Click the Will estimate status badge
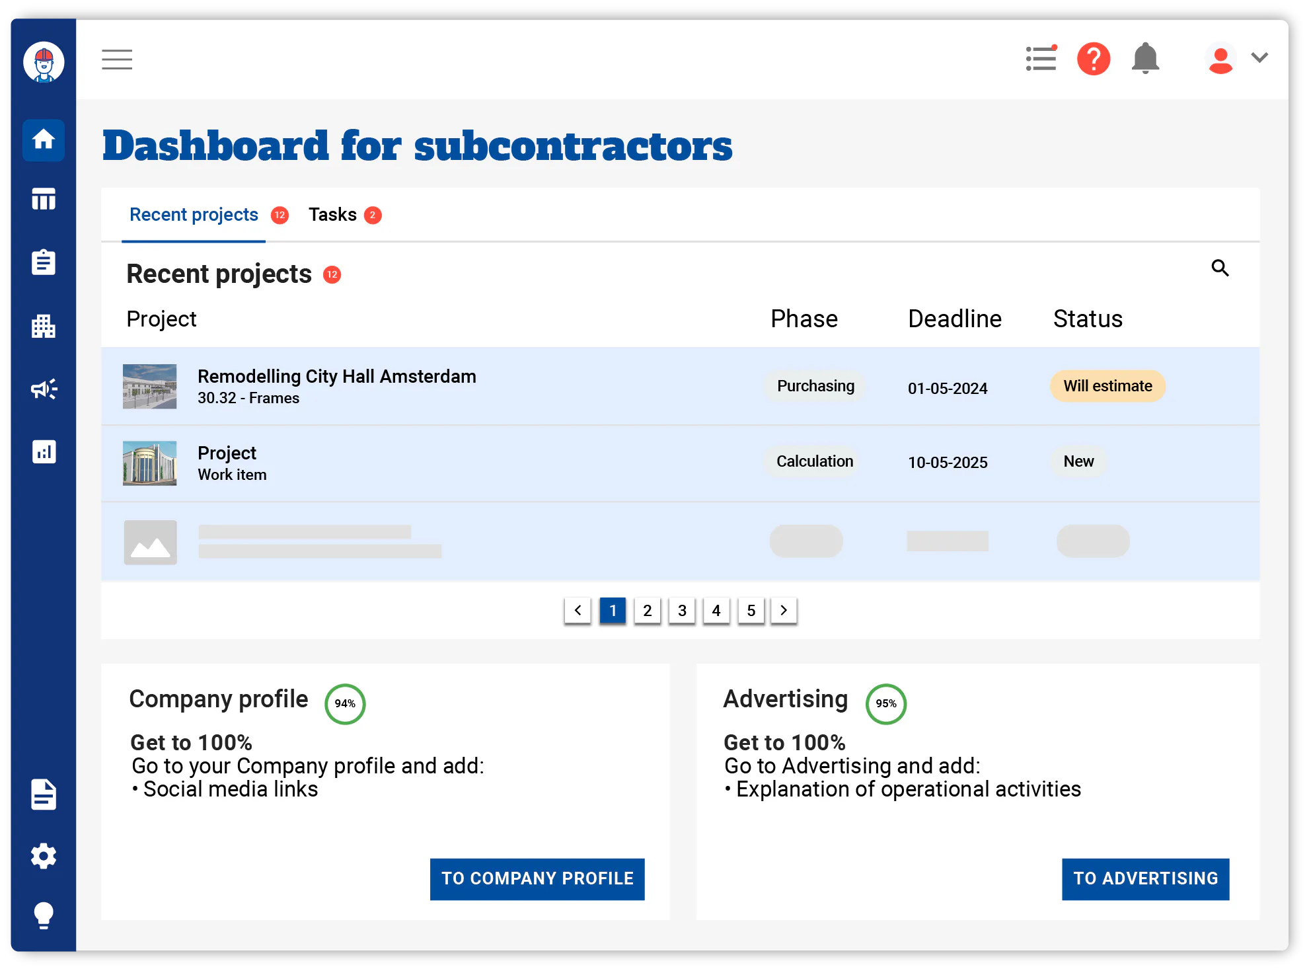 pos(1107,386)
